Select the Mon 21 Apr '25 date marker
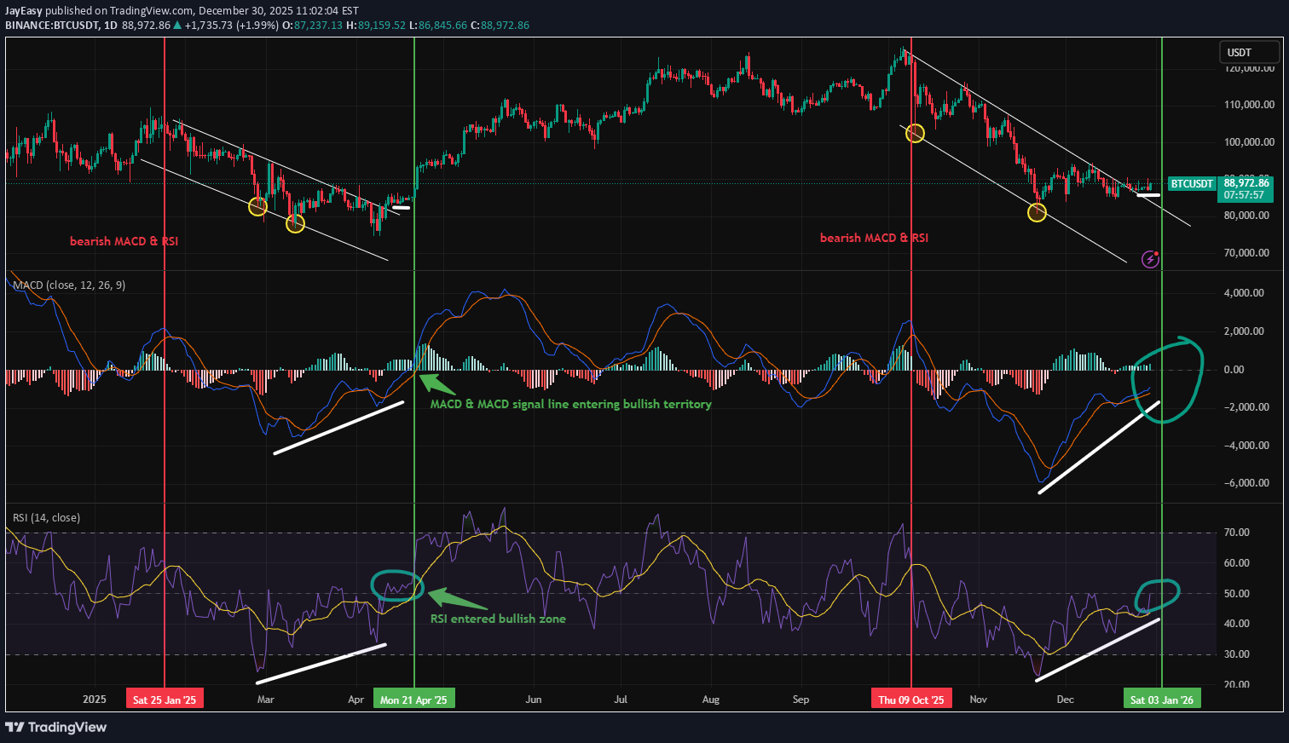 413,700
